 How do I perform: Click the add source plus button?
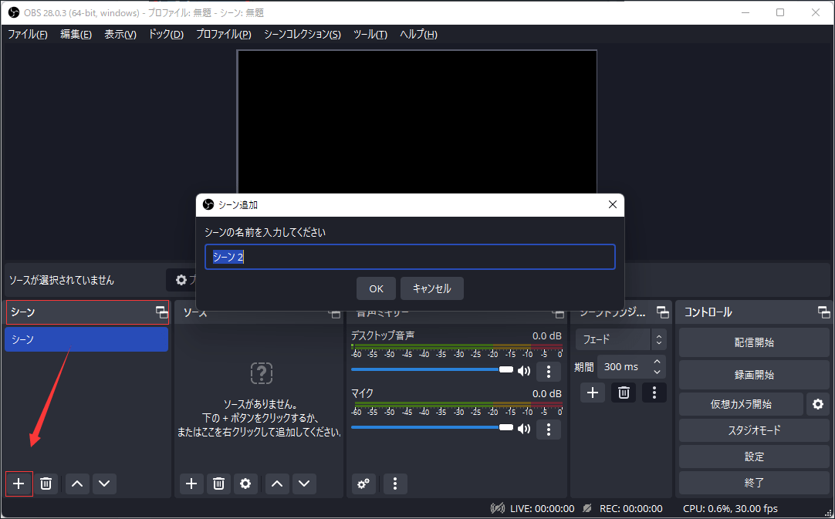point(191,484)
